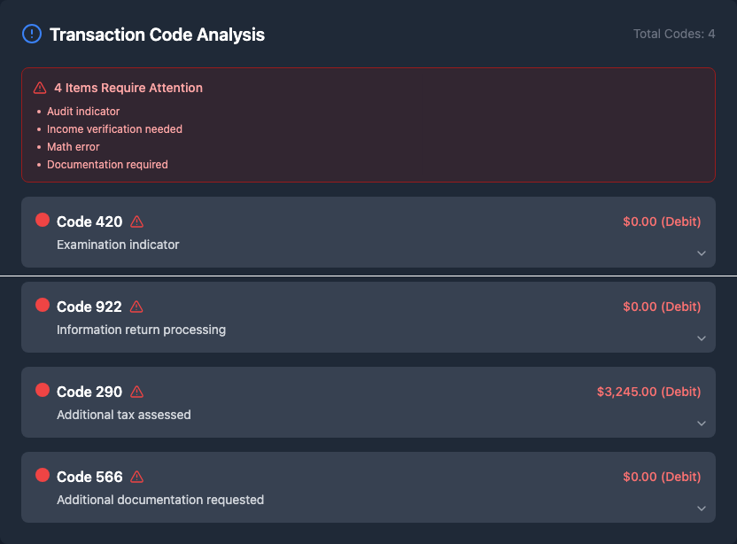Screen dimensions: 737x544
Task: Click the Income verification needed item
Action: (x=114, y=129)
